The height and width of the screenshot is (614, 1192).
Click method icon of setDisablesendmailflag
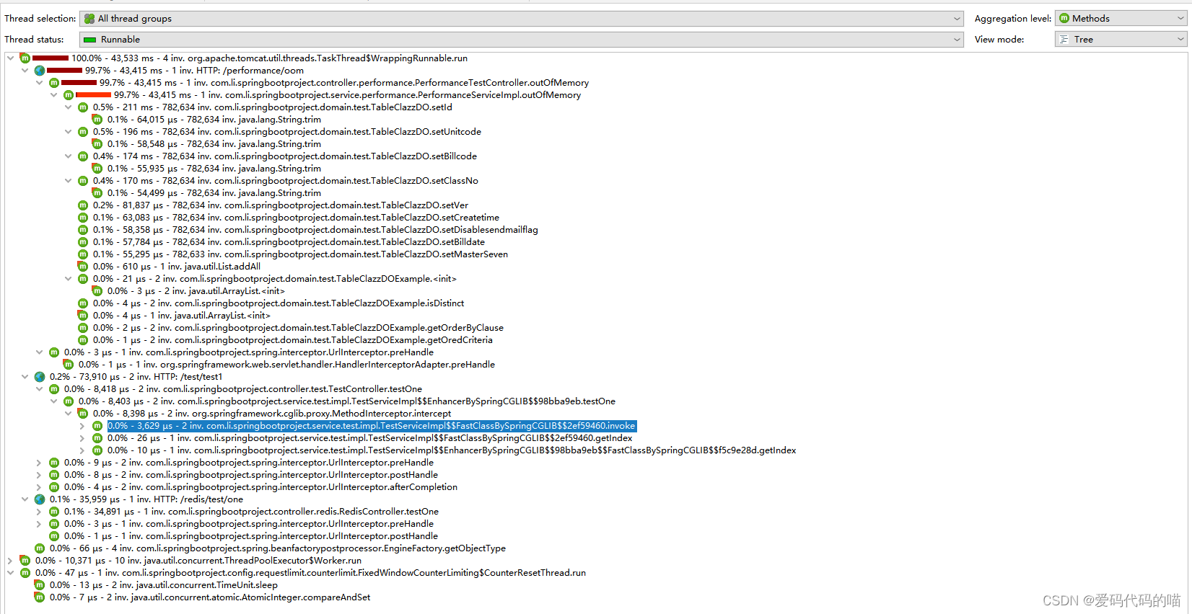pyautogui.click(x=83, y=230)
